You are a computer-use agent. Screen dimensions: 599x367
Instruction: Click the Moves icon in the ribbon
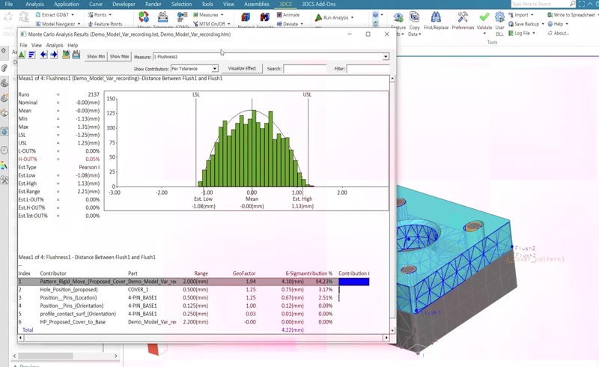[x=144, y=17]
